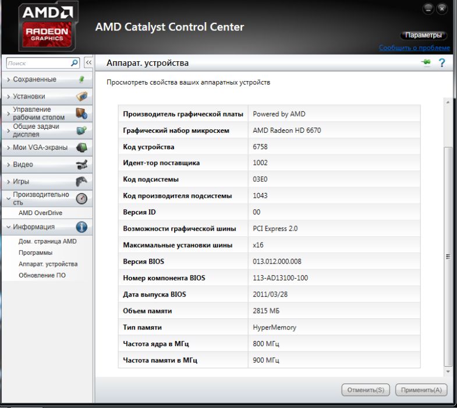457x408 pixels.
Task: Click the AMD Radeon HD 6670 value
Action: pyautogui.click(x=287, y=131)
